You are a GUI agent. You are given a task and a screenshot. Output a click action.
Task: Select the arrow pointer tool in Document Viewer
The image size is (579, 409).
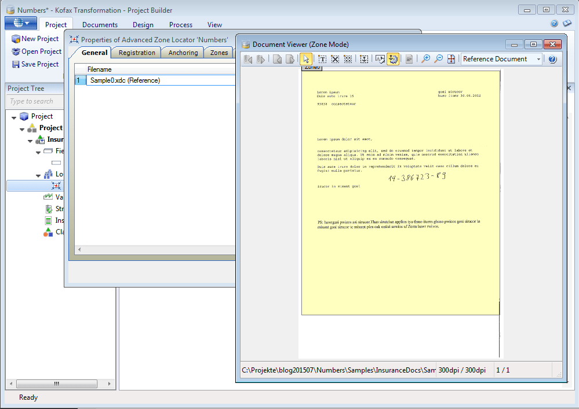point(307,59)
